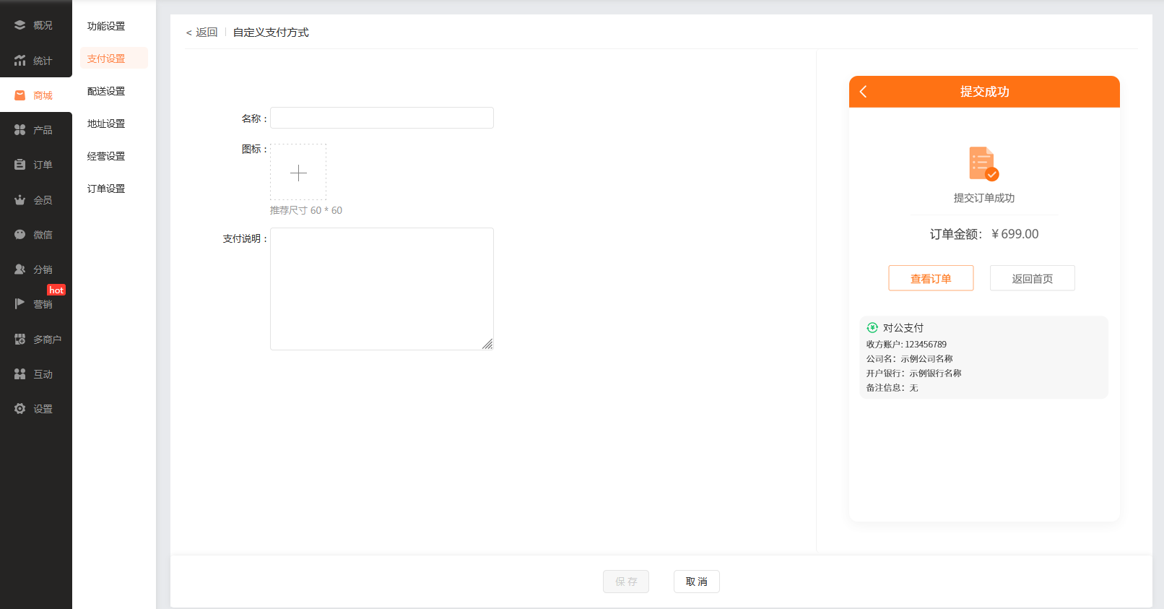Click the 收方账户: 123456789 line

pos(906,345)
